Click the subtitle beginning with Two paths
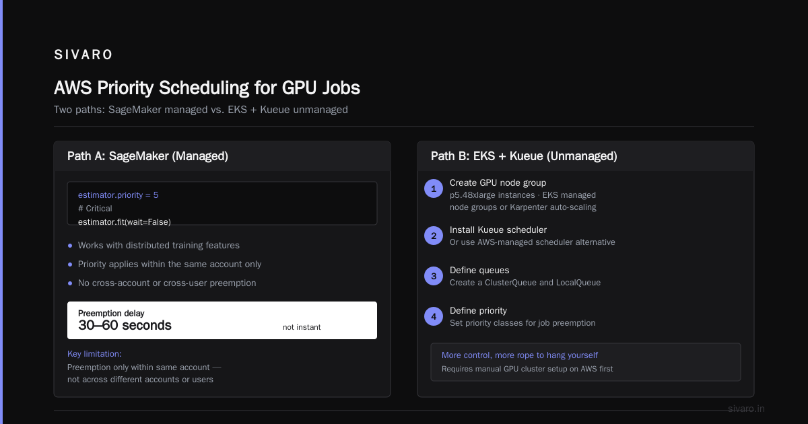 [x=201, y=109]
